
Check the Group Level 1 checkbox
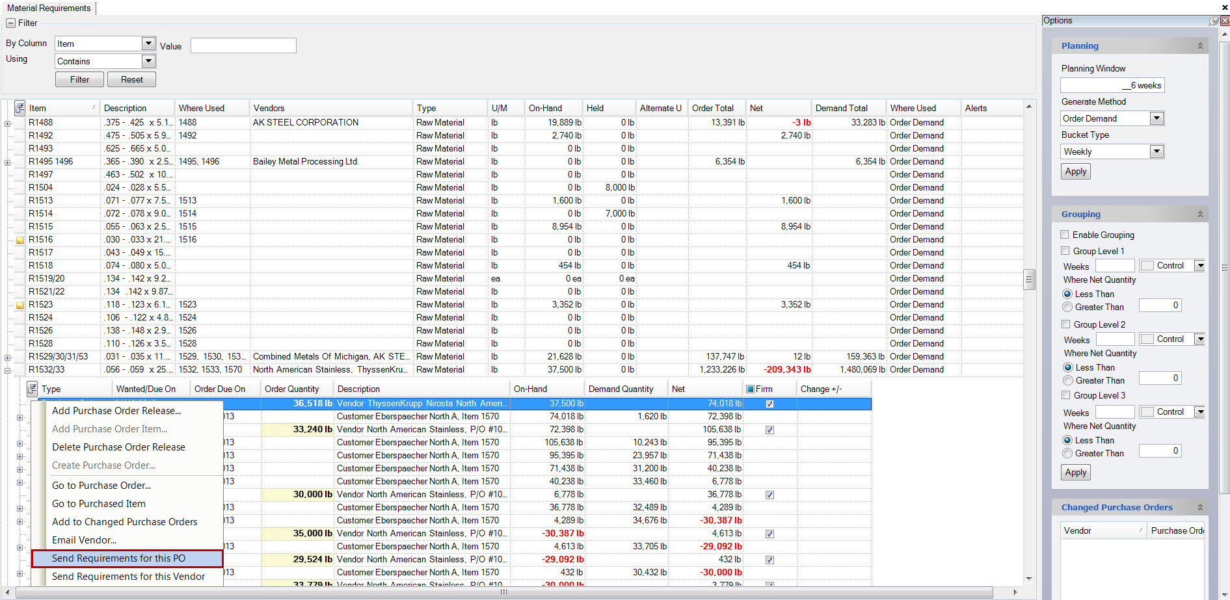pyautogui.click(x=1065, y=251)
